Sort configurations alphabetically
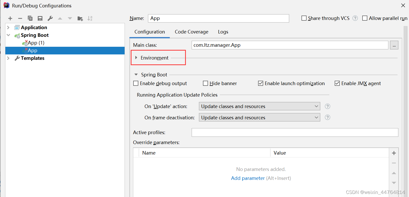This screenshot has height=197, width=409. pyautogui.click(x=90, y=18)
